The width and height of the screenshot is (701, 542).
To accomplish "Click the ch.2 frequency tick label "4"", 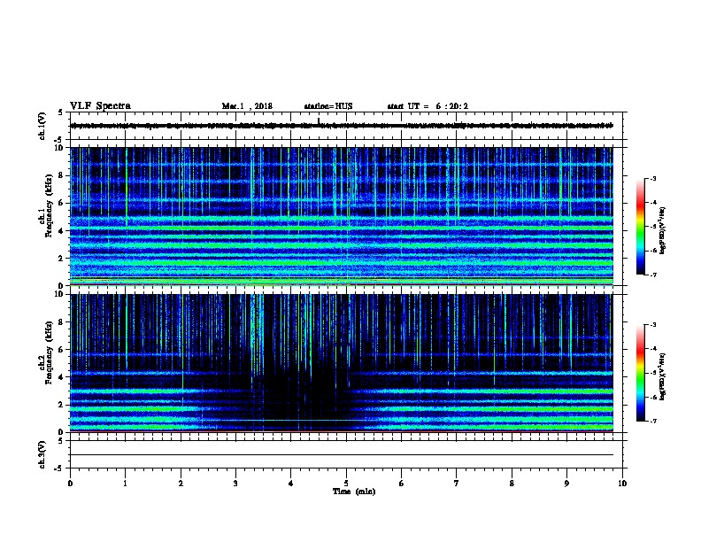I will [x=62, y=377].
